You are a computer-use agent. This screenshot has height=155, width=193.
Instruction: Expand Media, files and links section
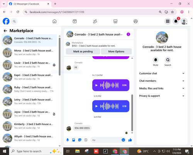[162, 88]
